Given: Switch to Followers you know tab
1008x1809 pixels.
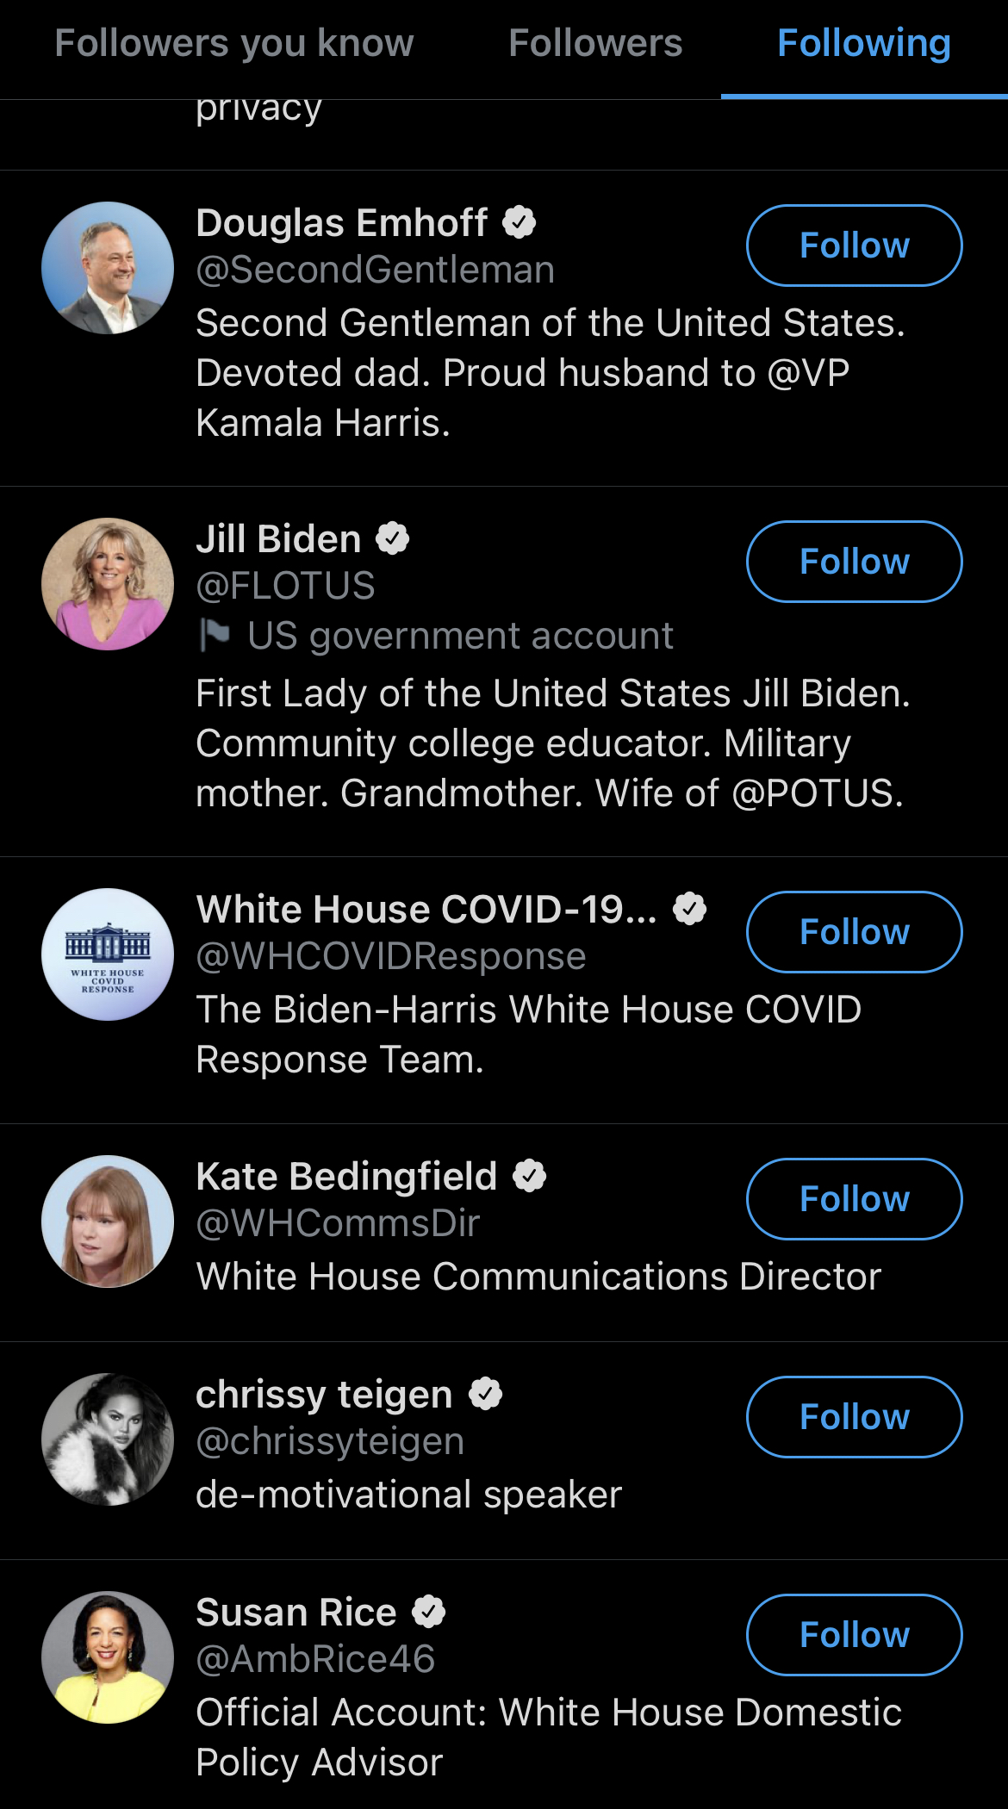Looking at the screenshot, I should point(234,43).
